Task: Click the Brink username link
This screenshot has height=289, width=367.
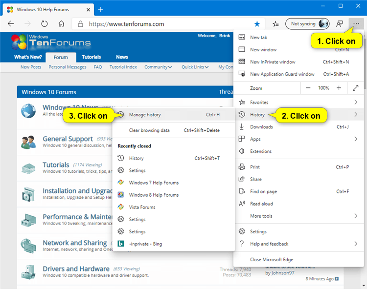Action: click(x=225, y=36)
